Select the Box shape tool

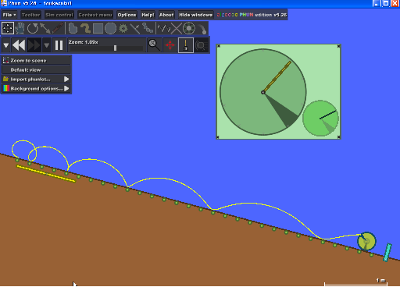point(98,28)
